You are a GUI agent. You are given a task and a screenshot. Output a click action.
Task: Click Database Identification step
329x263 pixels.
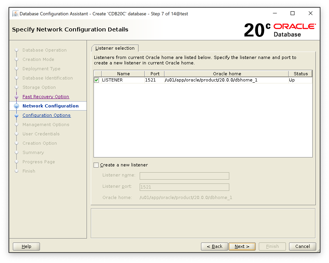[x=48, y=78]
